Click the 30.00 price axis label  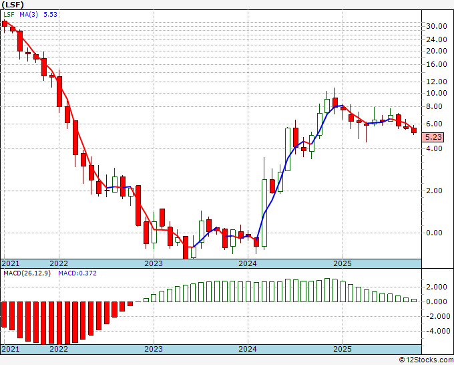(437, 26)
